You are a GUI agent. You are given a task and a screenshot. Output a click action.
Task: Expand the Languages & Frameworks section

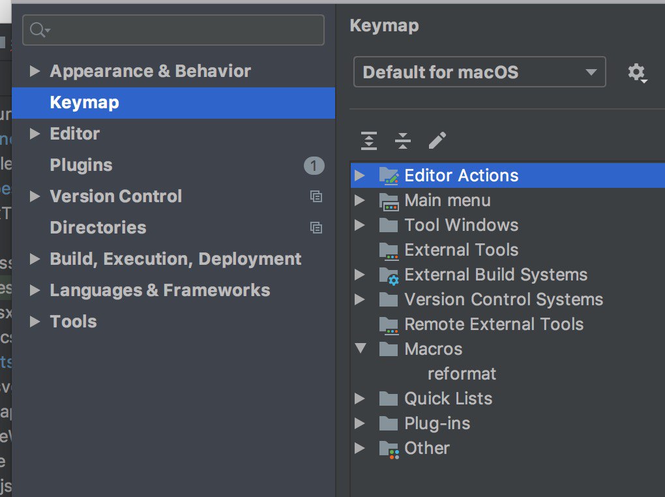point(35,290)
